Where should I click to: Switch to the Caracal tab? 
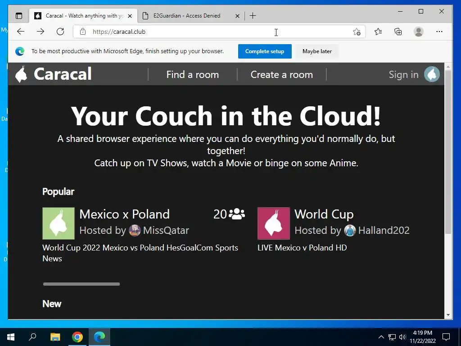click(x=83, y=16)
